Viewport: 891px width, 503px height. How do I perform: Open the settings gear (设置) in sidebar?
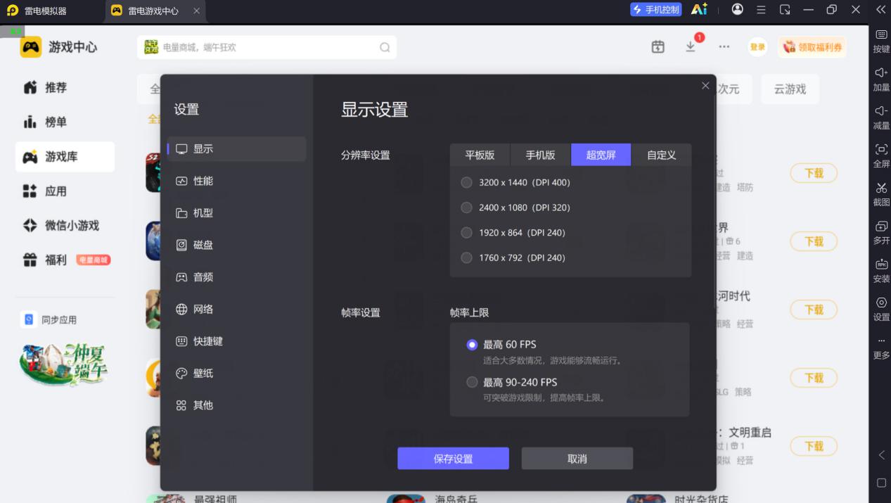pyautogui.click(x=881, y=303)
